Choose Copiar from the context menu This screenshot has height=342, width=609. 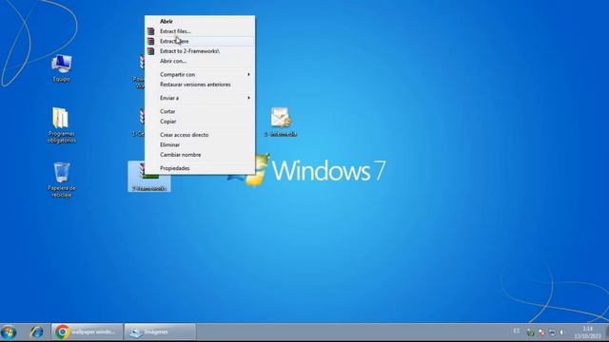200,122
